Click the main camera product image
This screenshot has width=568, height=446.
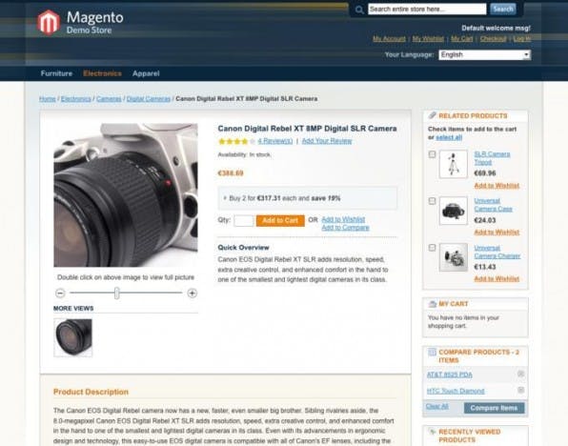tap(126, 195)
